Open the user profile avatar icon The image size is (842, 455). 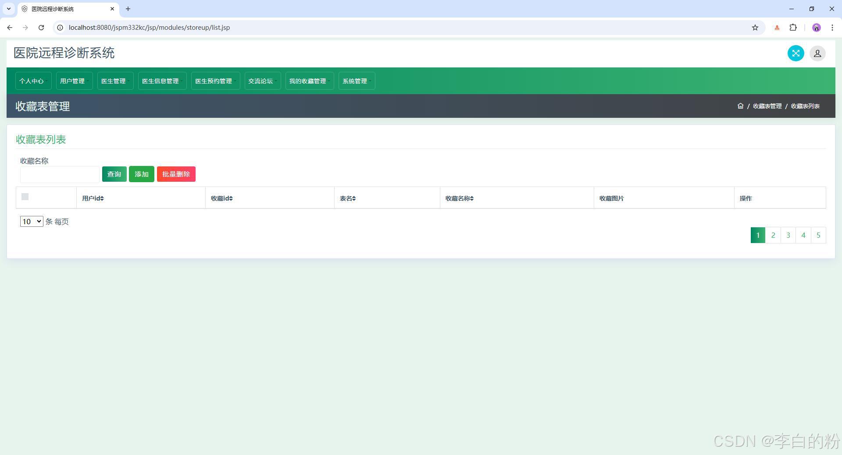coord(817,53)
